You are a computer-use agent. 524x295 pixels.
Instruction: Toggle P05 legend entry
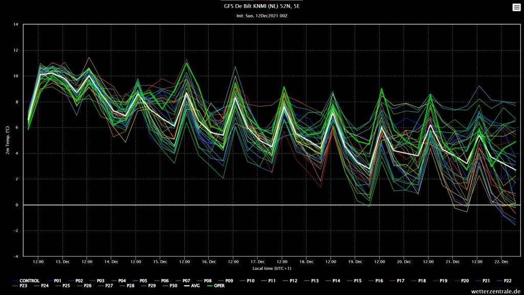coord(140,281)
